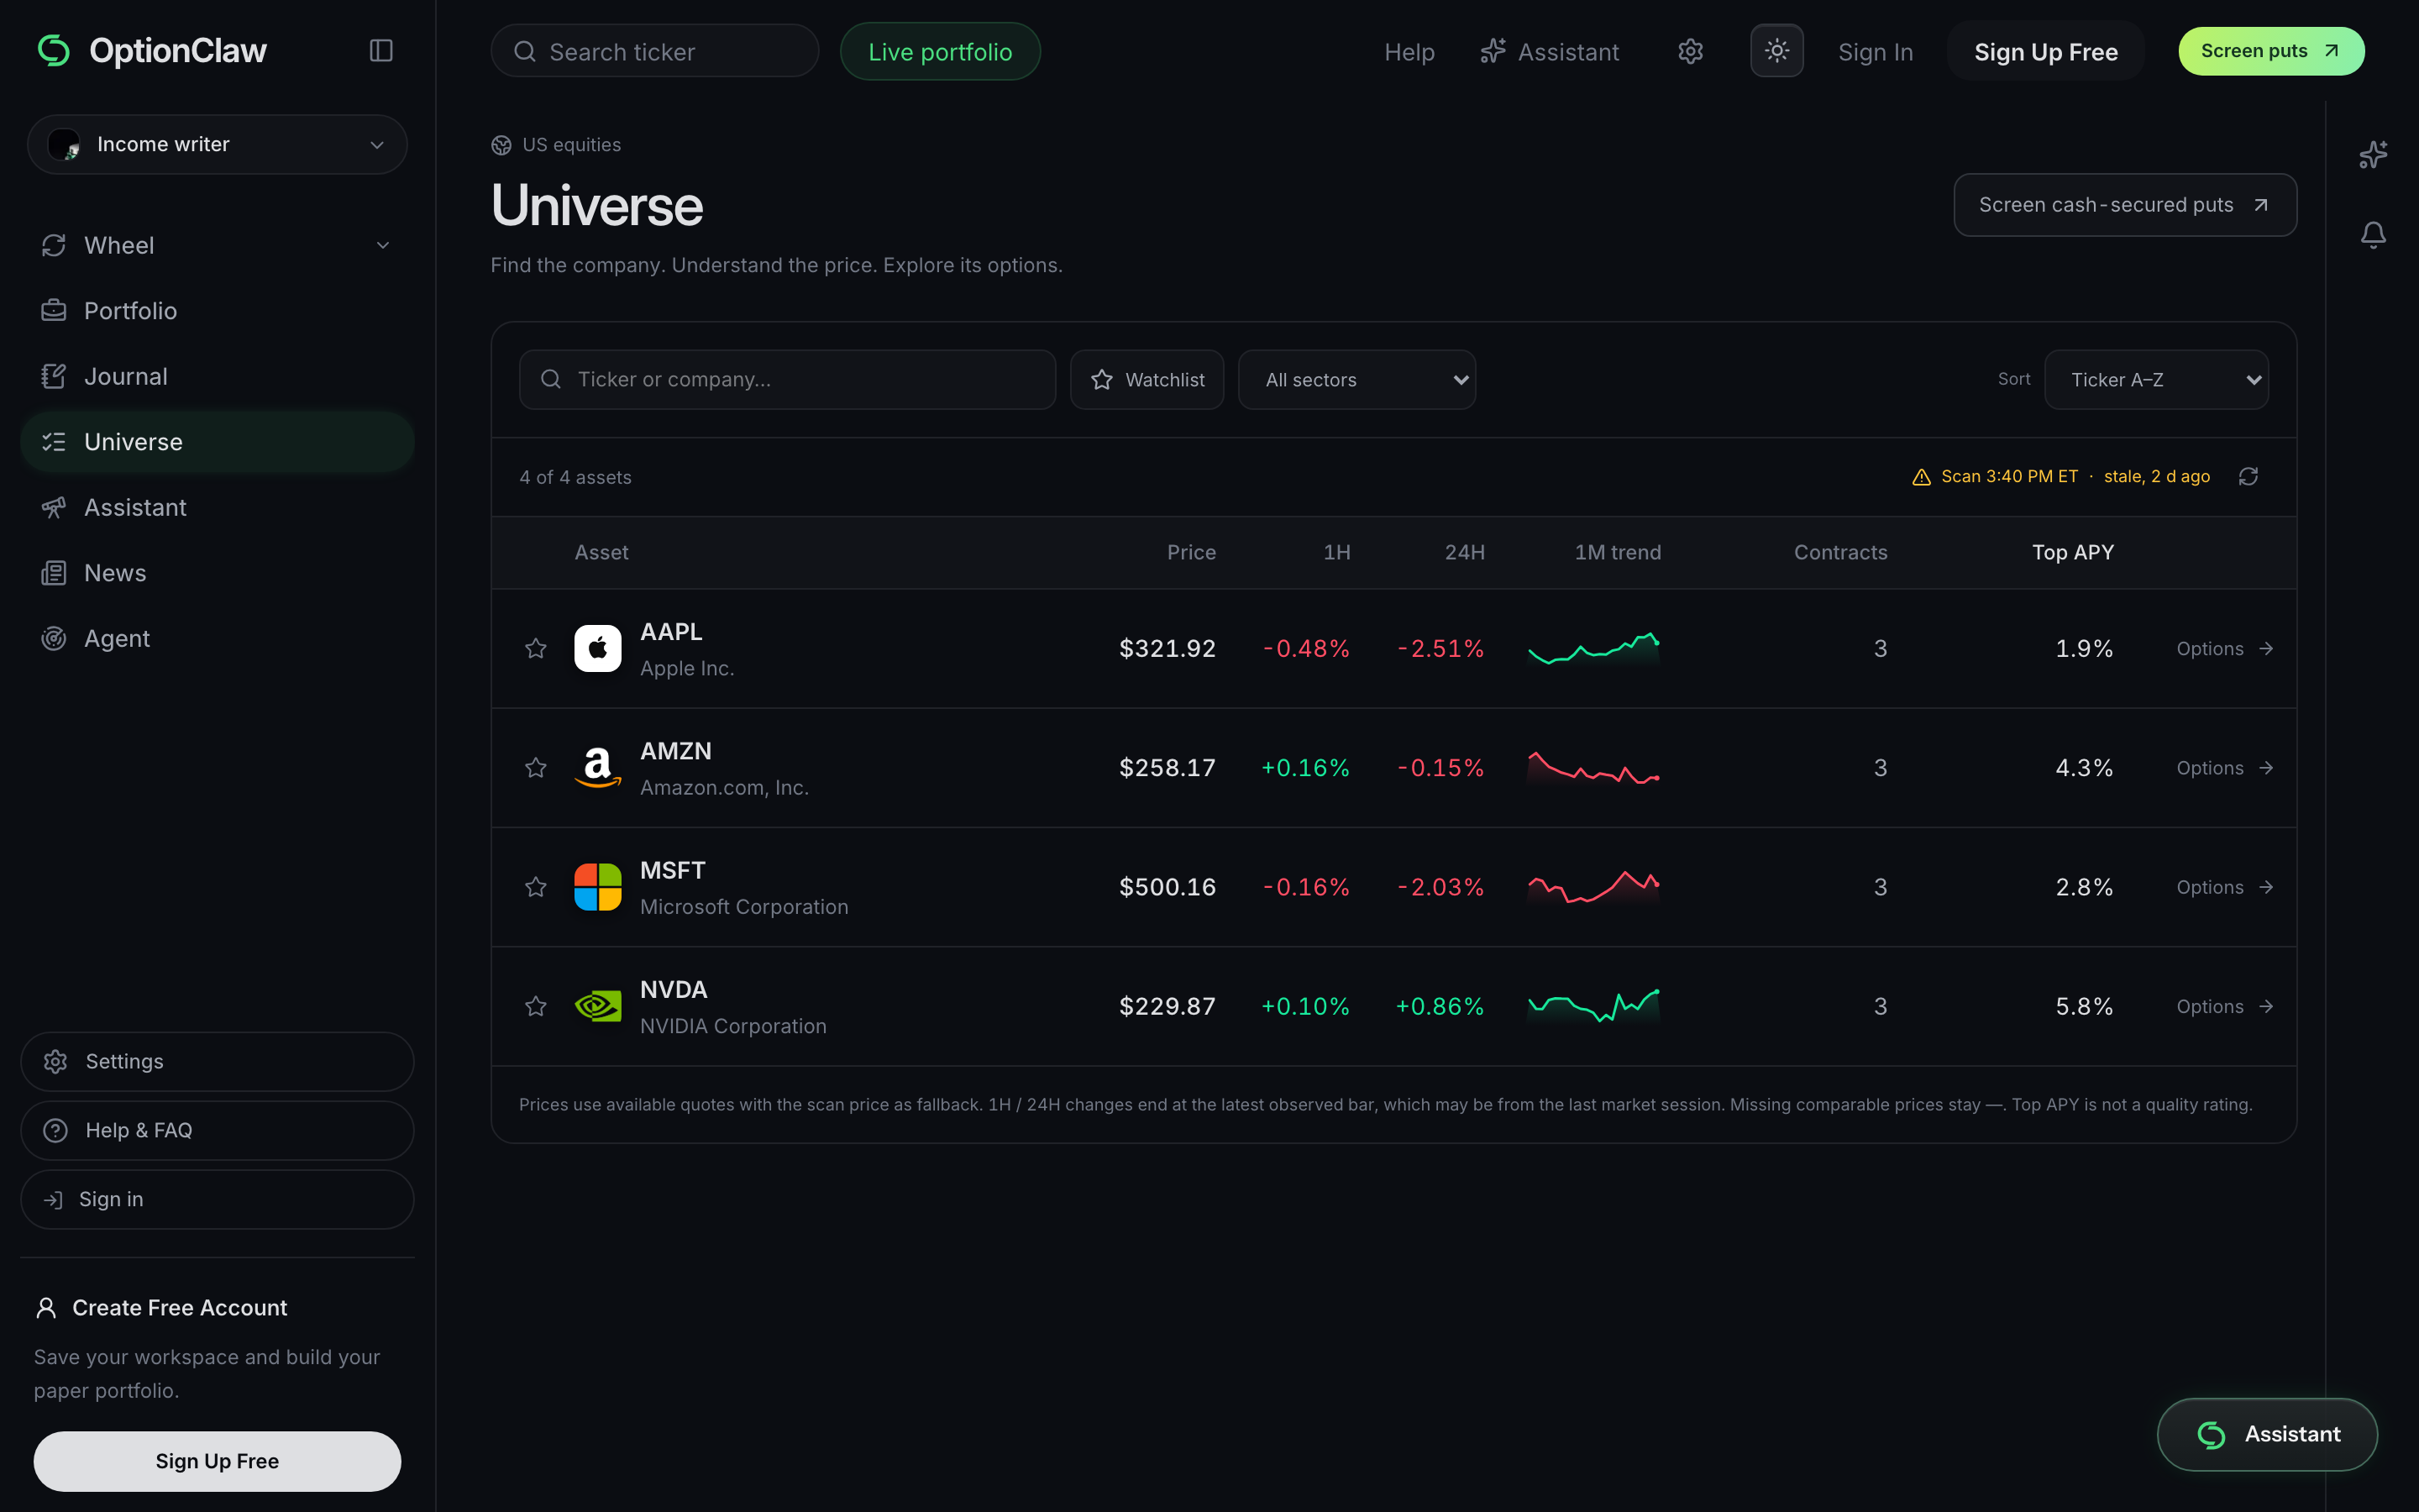Toggle light theme sun button
Screen dimensions: 2419x1512
1776,50
